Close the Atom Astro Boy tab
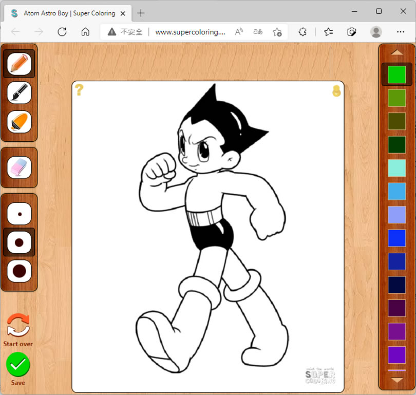This screenshot has width=416, height=395. (x=123, y=13)
